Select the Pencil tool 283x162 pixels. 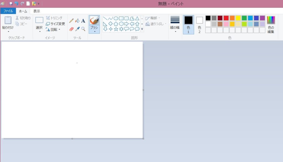click(x=71, y=21)
